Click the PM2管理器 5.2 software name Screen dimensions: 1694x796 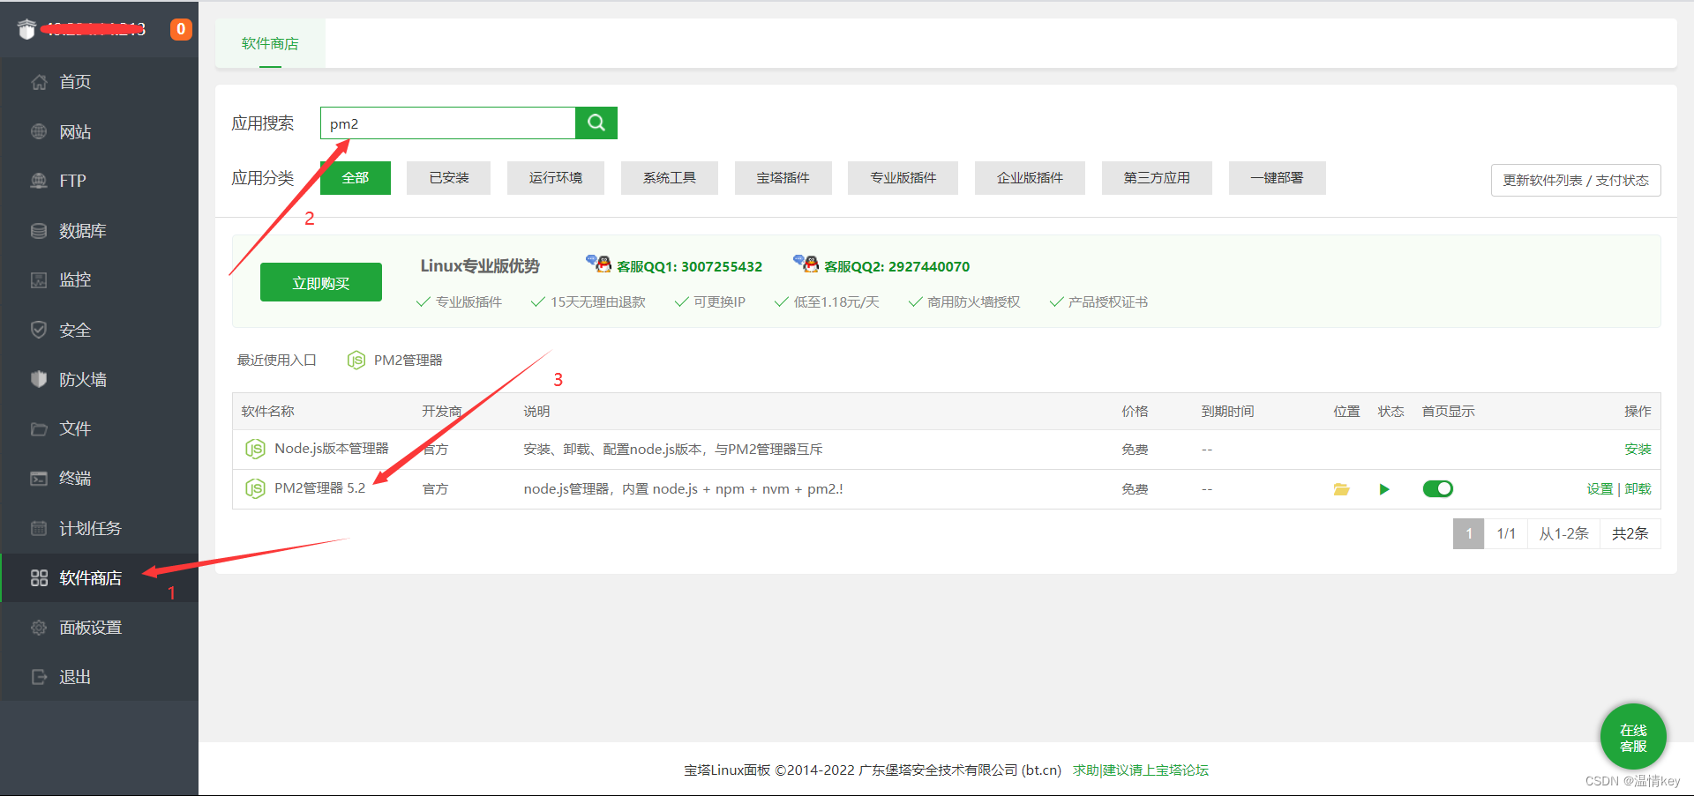coord(319,488)
